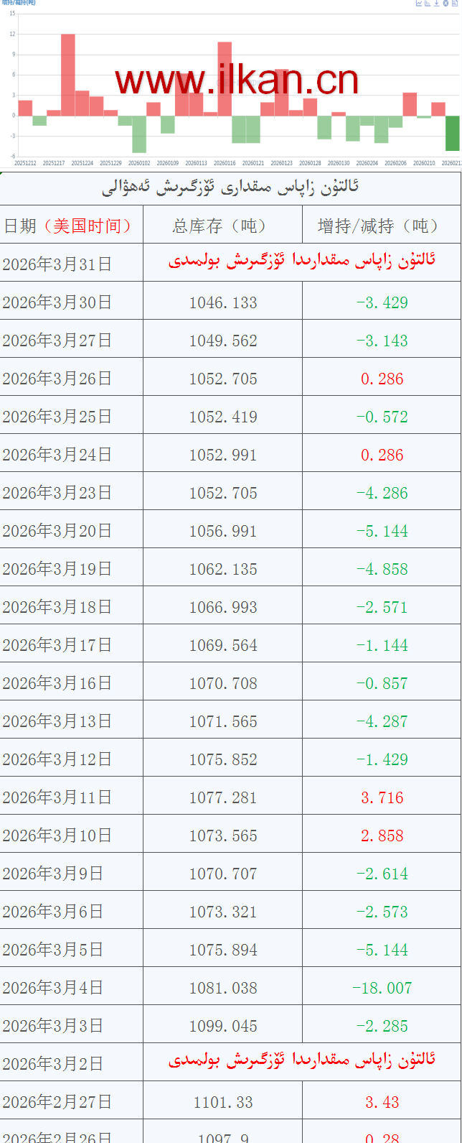
Task: Click the 2026年3月31日 date cell
Action: point(58,264)
